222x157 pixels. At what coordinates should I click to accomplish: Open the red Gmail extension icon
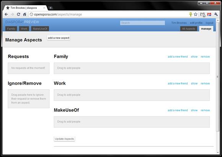(x=209, y=14)
